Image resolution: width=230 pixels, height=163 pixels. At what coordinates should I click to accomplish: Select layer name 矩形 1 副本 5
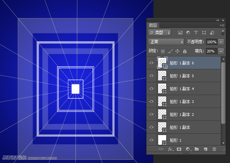(x=182, y=76)
